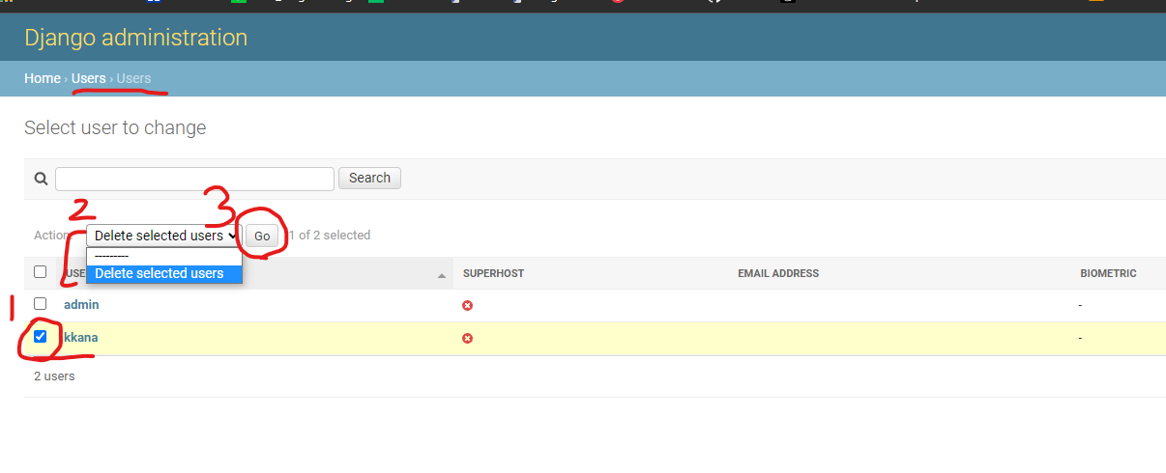Open the admin user record
1166x473 pixels.
[x=81, y=305]
